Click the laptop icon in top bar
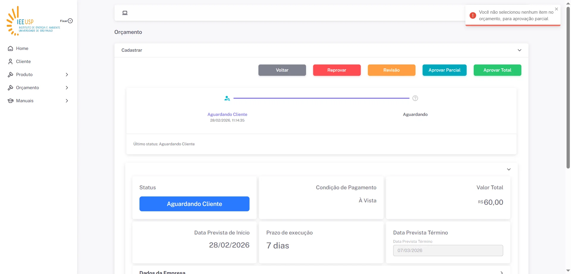 [125, 13]
